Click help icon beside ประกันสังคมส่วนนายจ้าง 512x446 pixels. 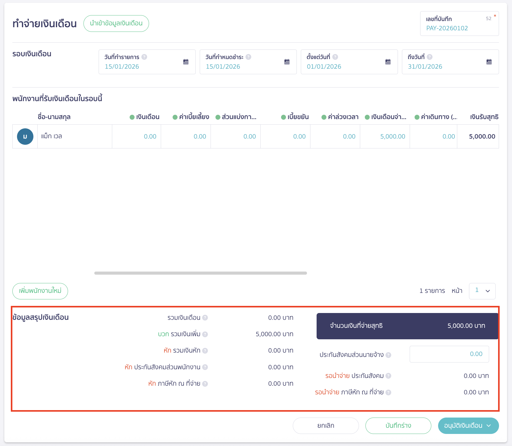pos(388,355)
